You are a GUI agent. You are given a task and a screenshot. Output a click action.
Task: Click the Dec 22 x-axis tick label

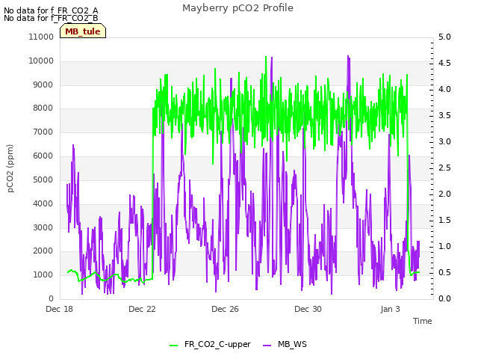click(143, 309)
